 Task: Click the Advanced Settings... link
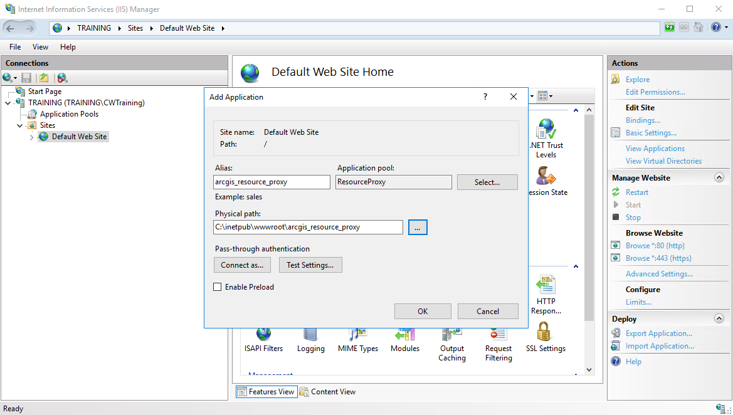pos(659,274)
